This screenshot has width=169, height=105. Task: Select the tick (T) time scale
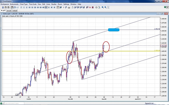[x=21, y=8]
